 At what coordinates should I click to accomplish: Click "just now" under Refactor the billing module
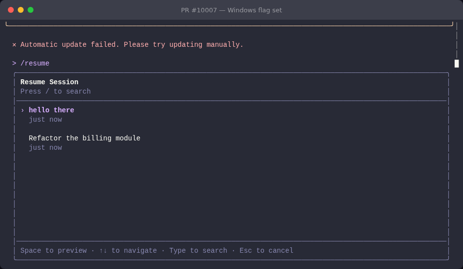click(45, 148)
